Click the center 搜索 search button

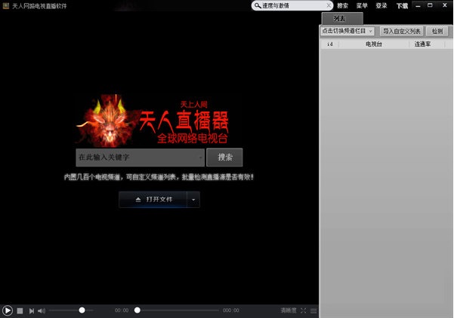(224, 157)
